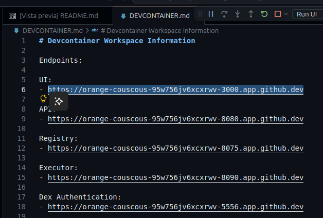Screen dimensions: 323x218
Task: Click the Step Out arrow icon
Action: (x=250, y=14)
